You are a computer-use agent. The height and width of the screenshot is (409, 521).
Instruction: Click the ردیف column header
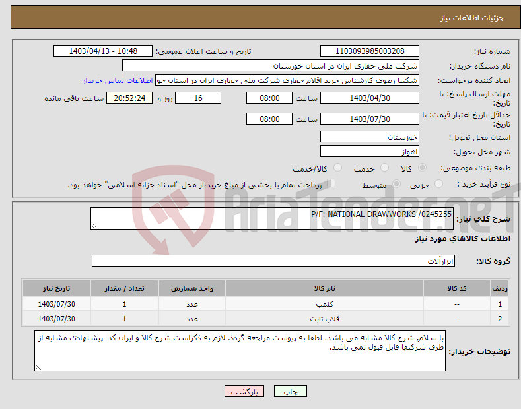pyautogui.click(x=500, y=288)
